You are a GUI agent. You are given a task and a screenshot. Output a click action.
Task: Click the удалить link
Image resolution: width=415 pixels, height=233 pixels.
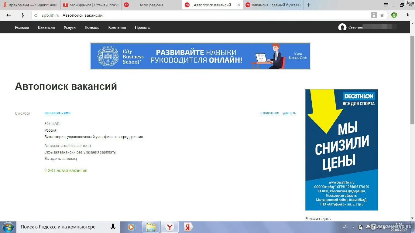click(x=289, y=113)
